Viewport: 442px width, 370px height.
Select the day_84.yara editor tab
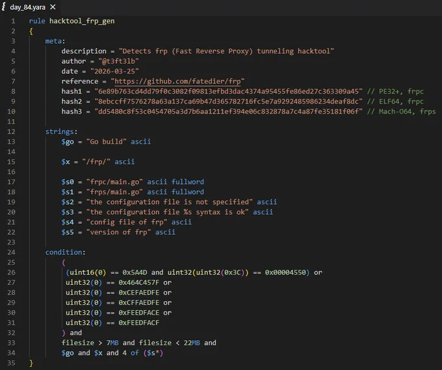coord(29,7)
